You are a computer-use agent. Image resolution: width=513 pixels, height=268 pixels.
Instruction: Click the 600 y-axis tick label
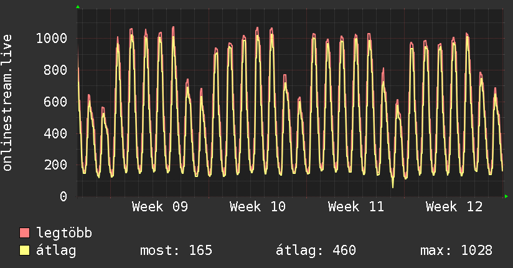pyautogui.click(x=55, y=102)
